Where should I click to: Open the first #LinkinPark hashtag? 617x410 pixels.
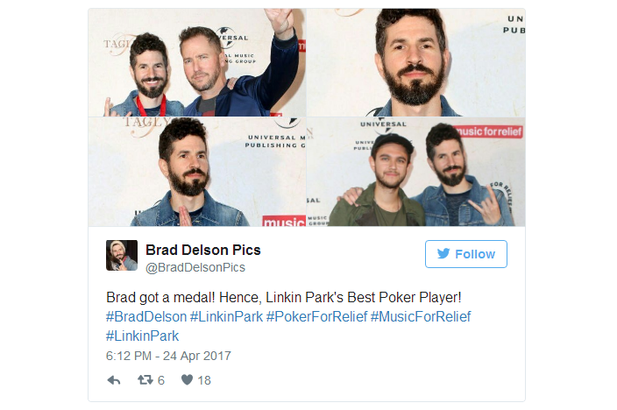pos(227,317)
